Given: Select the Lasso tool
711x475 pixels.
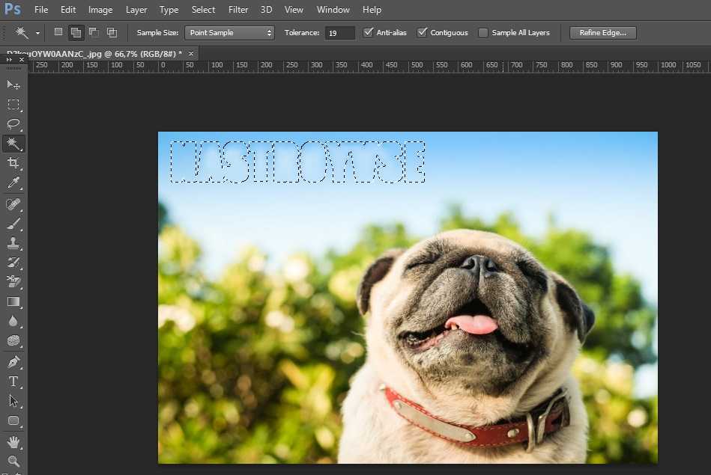Looking at the screenshot, I should coord(13,124).
